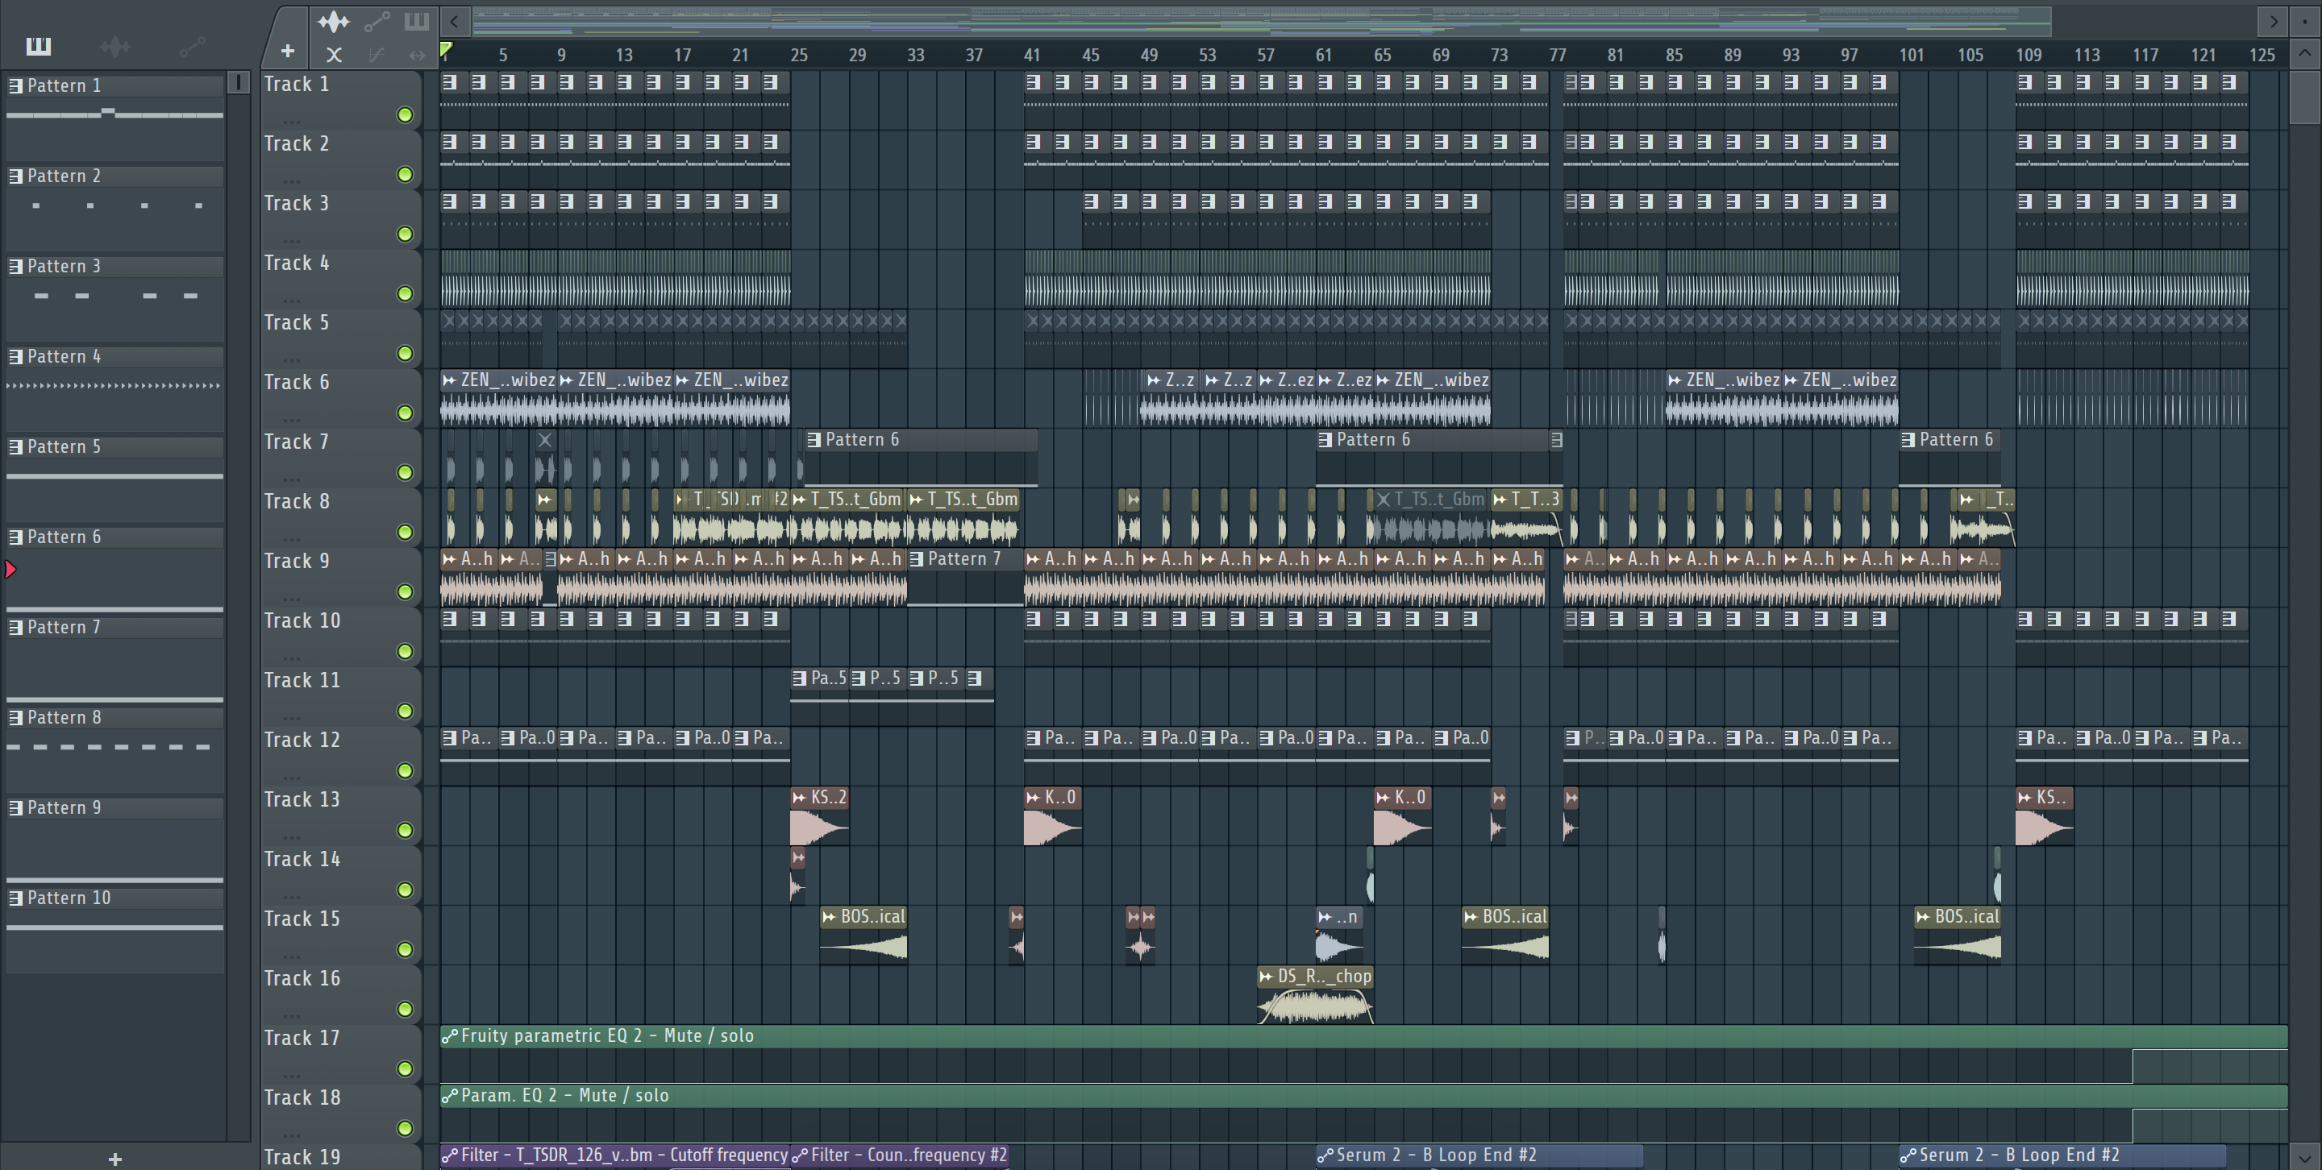This screenshot has width=2322, height=1170.
Task: Add a new track with the plus button
Action: click(x=288, y=52)
